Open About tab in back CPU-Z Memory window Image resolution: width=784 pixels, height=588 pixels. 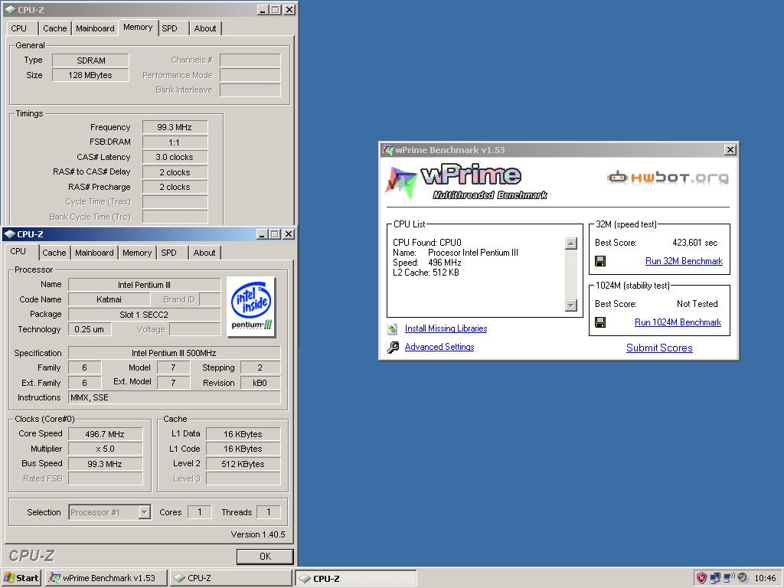205,28
